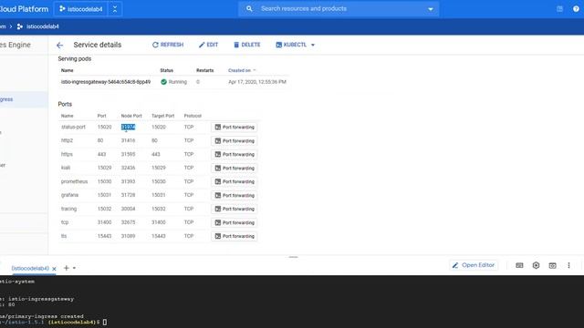The image size is (584, 328).
Task: Open the KUBECTL dropdown menu
Action: (x=296, y=45)
